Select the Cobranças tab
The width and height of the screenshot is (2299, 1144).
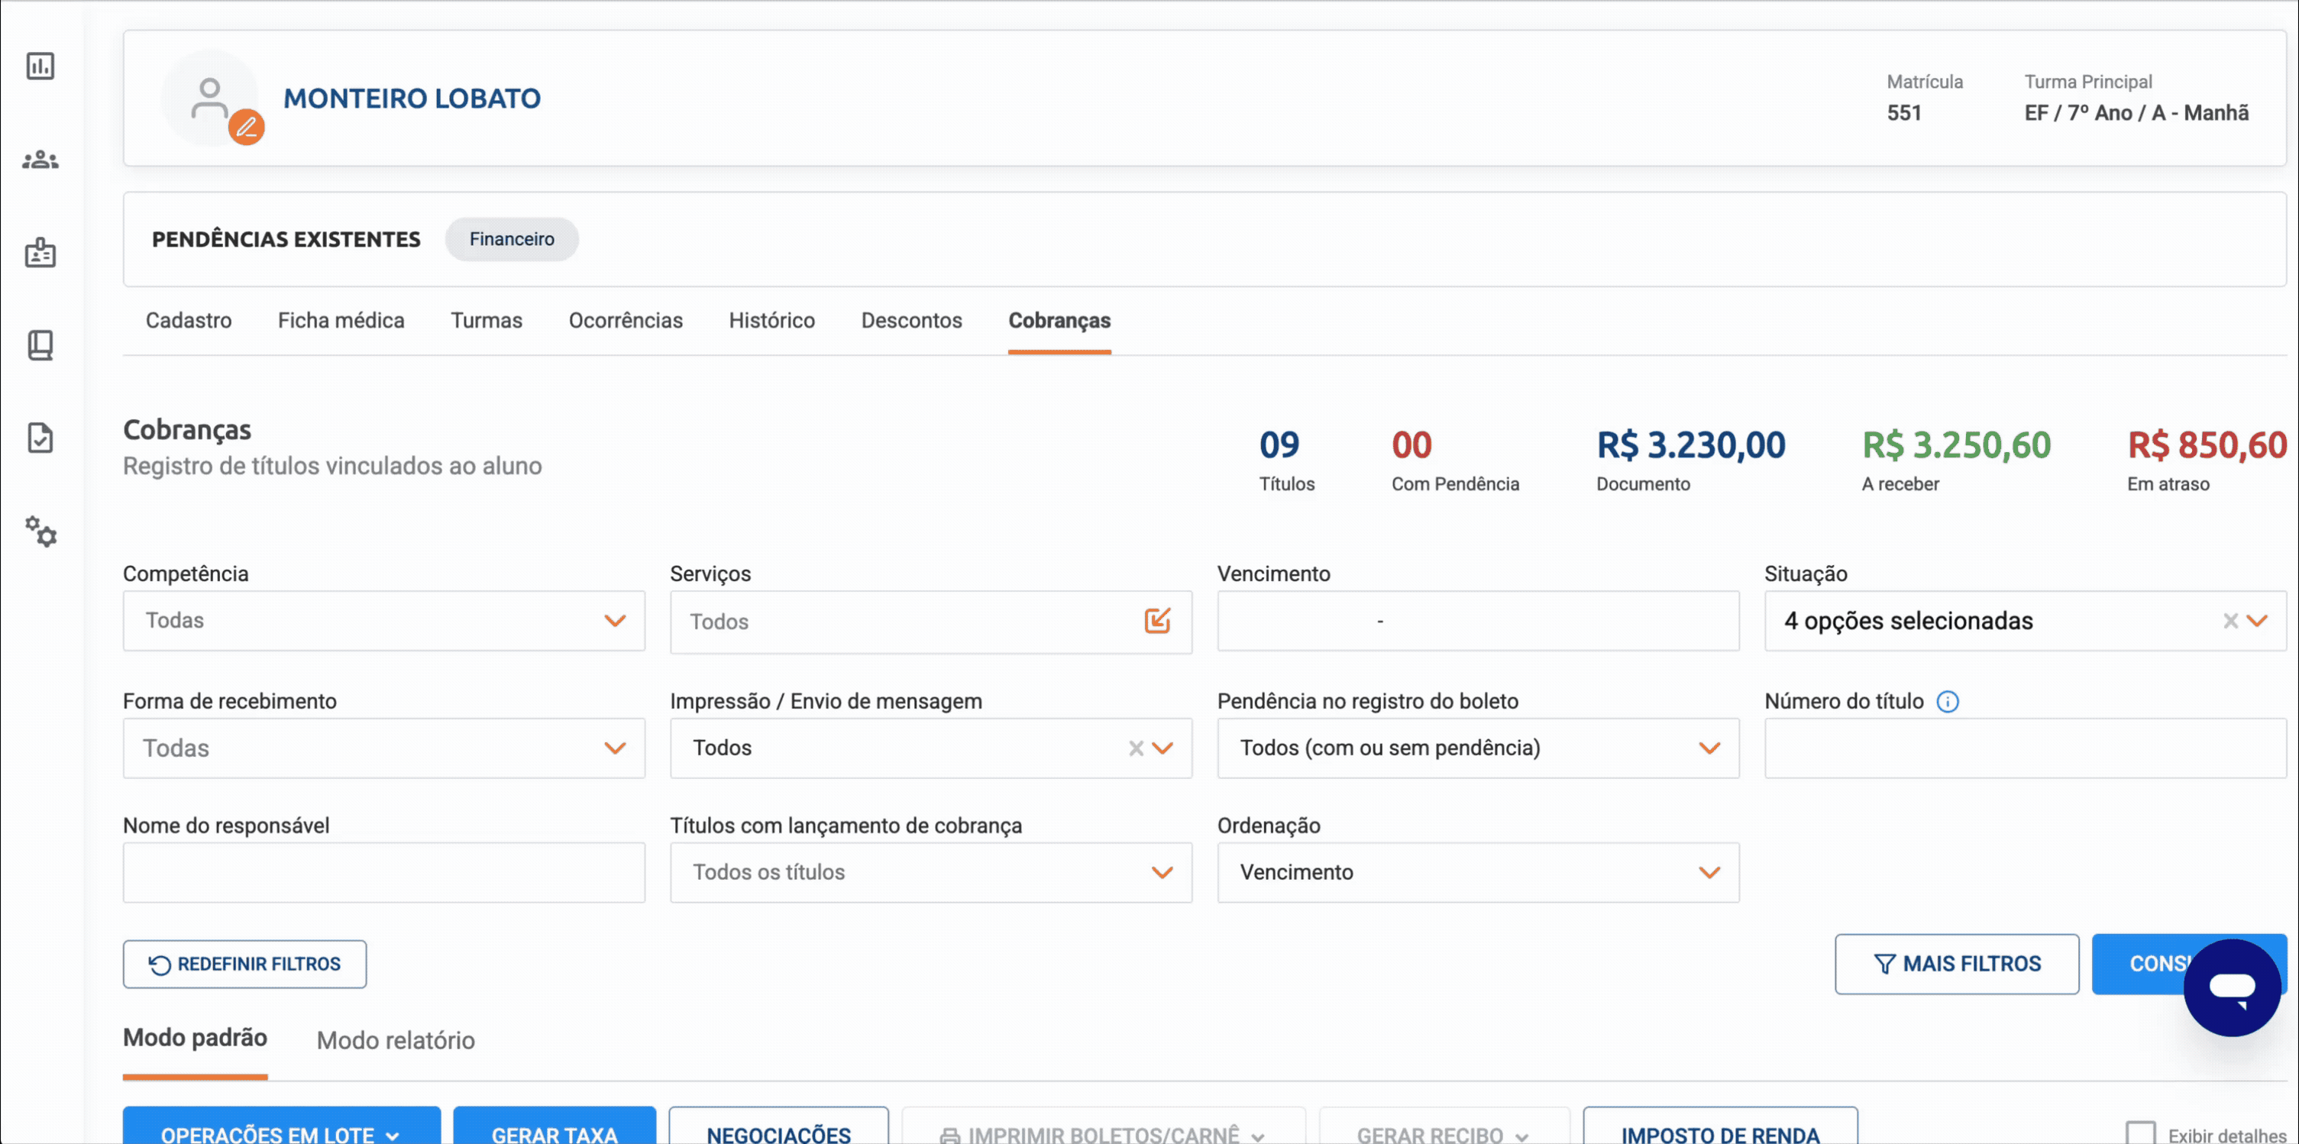[1059, 320]
